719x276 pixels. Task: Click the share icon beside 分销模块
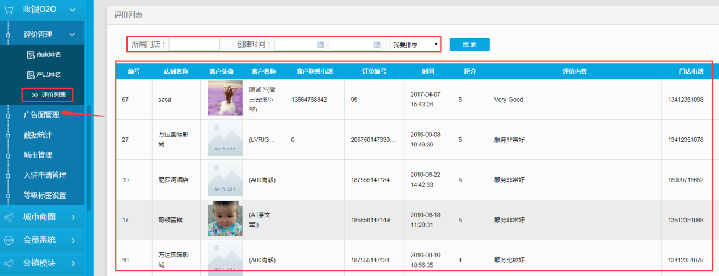pyautogui.click(x=9, y=263)
